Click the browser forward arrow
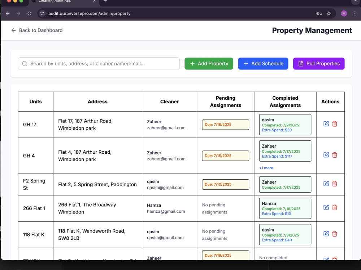The width and height of the screenshot is (361, 270). coord(18,14)
